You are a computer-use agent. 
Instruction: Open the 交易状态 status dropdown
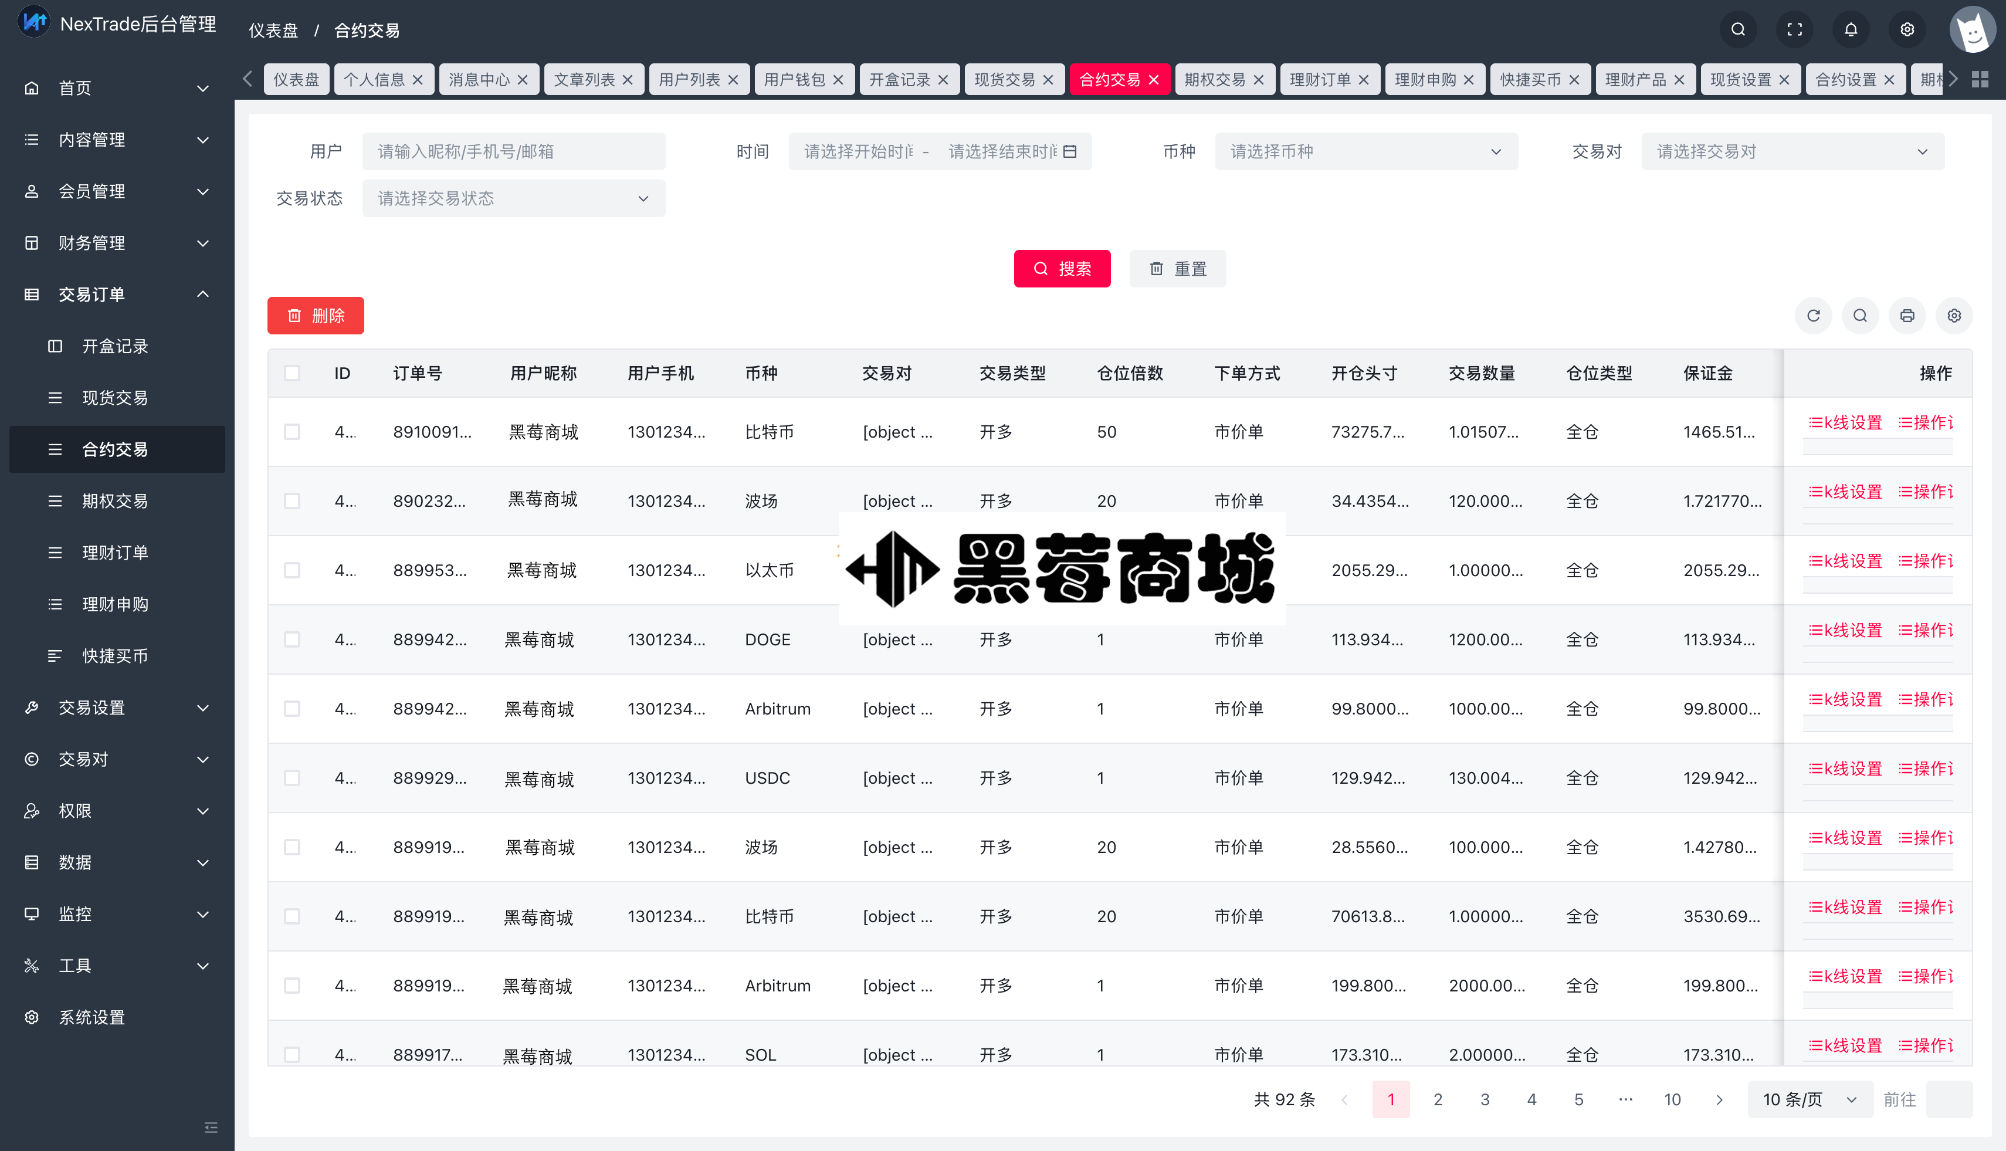coord(513,198)
